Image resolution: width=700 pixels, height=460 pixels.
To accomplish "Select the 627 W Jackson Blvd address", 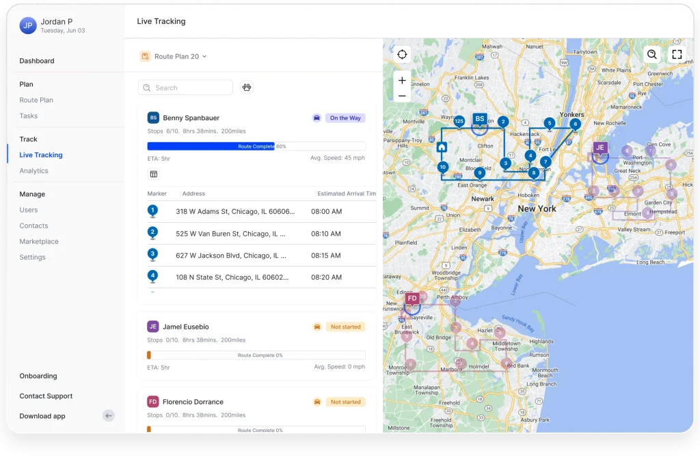I will tap(231, 256).
